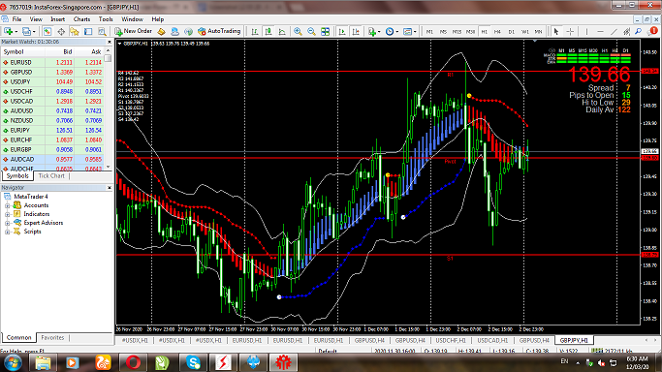Open the periods clock icon
The height and width of the screenshot is (372, 662).
click(390, 32)
